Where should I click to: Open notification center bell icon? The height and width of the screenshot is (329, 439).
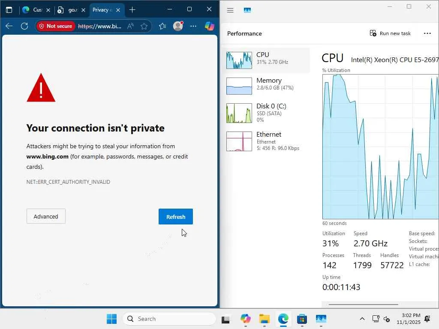click(427, 319)
